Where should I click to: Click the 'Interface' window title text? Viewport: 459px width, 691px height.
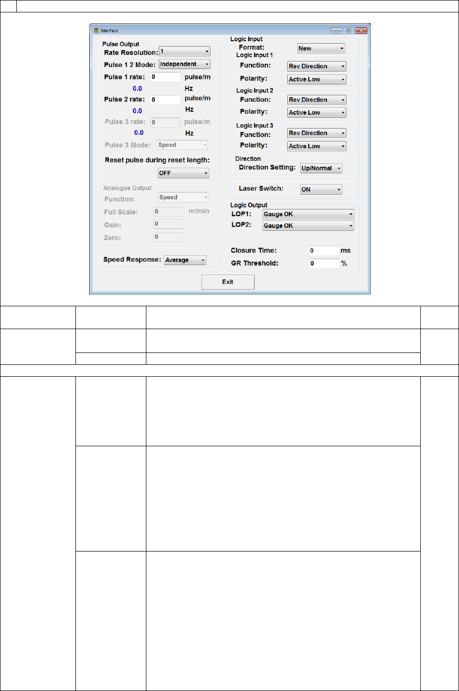109,31
